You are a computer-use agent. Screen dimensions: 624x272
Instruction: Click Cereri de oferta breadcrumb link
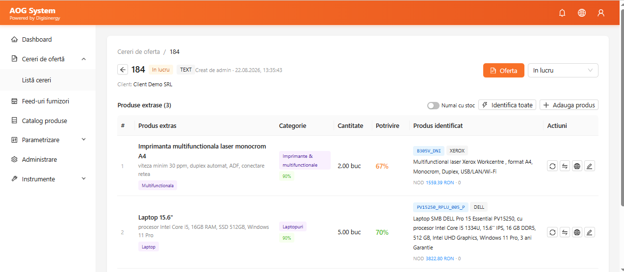138,51
